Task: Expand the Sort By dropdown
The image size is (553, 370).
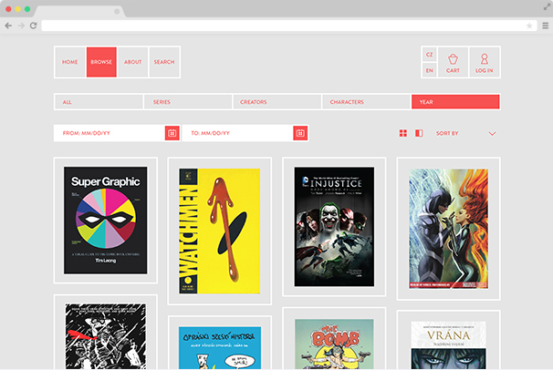Action: click(x=492, y=134)
